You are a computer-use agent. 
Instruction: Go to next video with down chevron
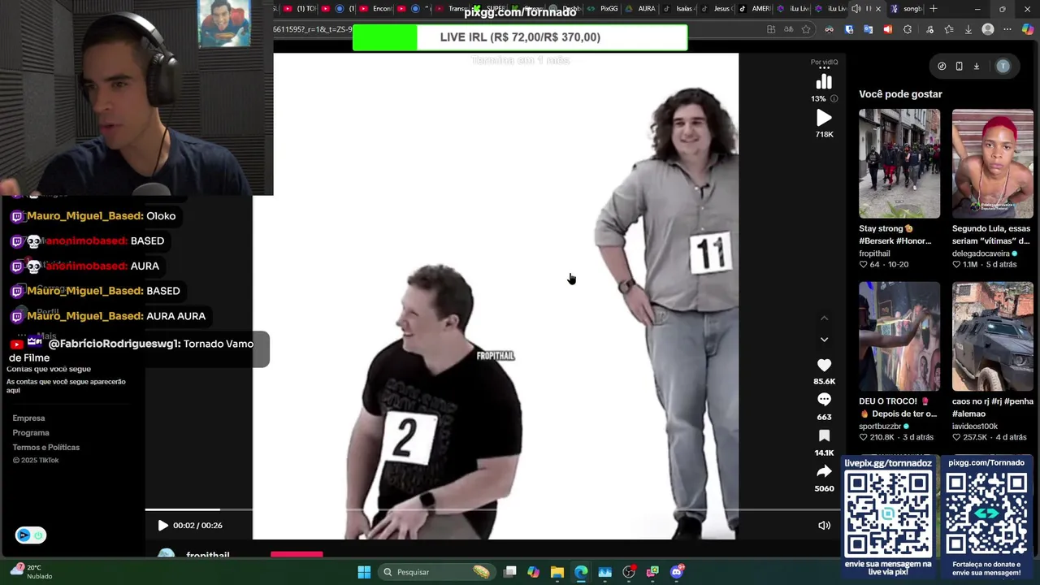[x=824, y=340]
